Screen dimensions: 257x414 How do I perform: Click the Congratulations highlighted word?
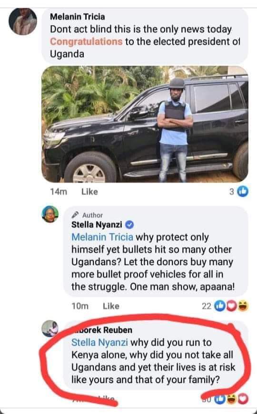[86, 41]
